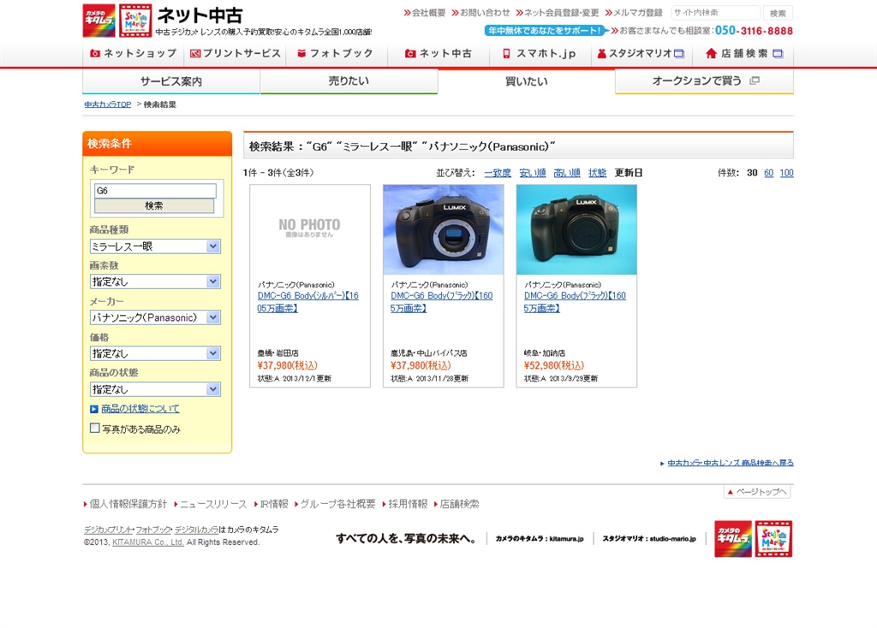Open the 店舗検索 footer link
The image size is (877, 628).
(x=459, y=504)
